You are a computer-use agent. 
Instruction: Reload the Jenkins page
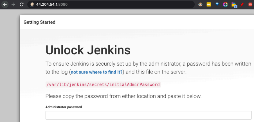point(22,5)
